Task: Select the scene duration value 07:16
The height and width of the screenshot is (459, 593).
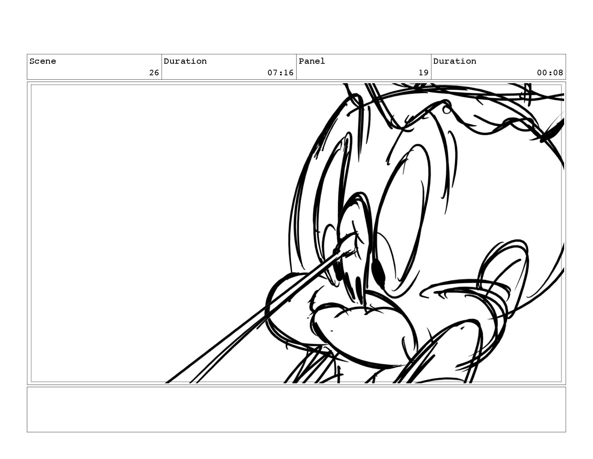Action: click(x=280, y=73)
